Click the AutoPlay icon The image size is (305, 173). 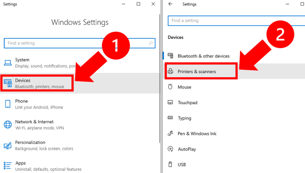[171, 149]
